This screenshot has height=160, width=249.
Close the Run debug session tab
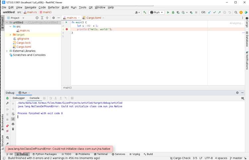click(x=29, y=93)
